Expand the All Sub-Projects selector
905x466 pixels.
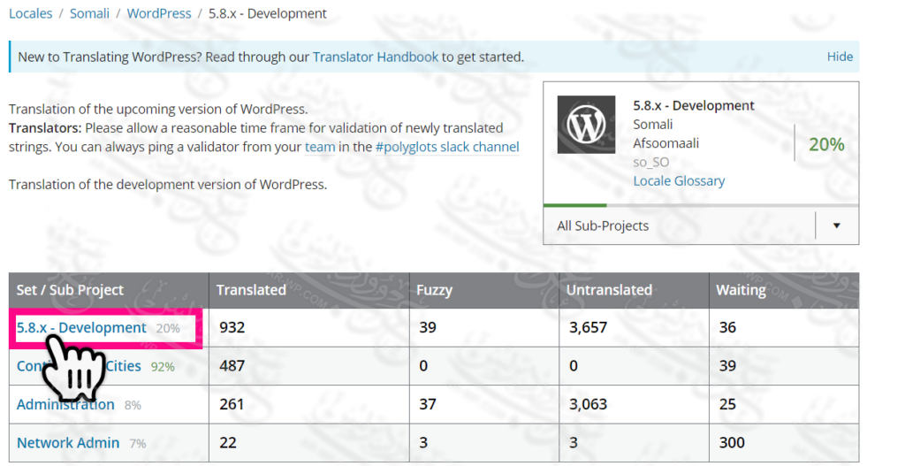(679, 225)
